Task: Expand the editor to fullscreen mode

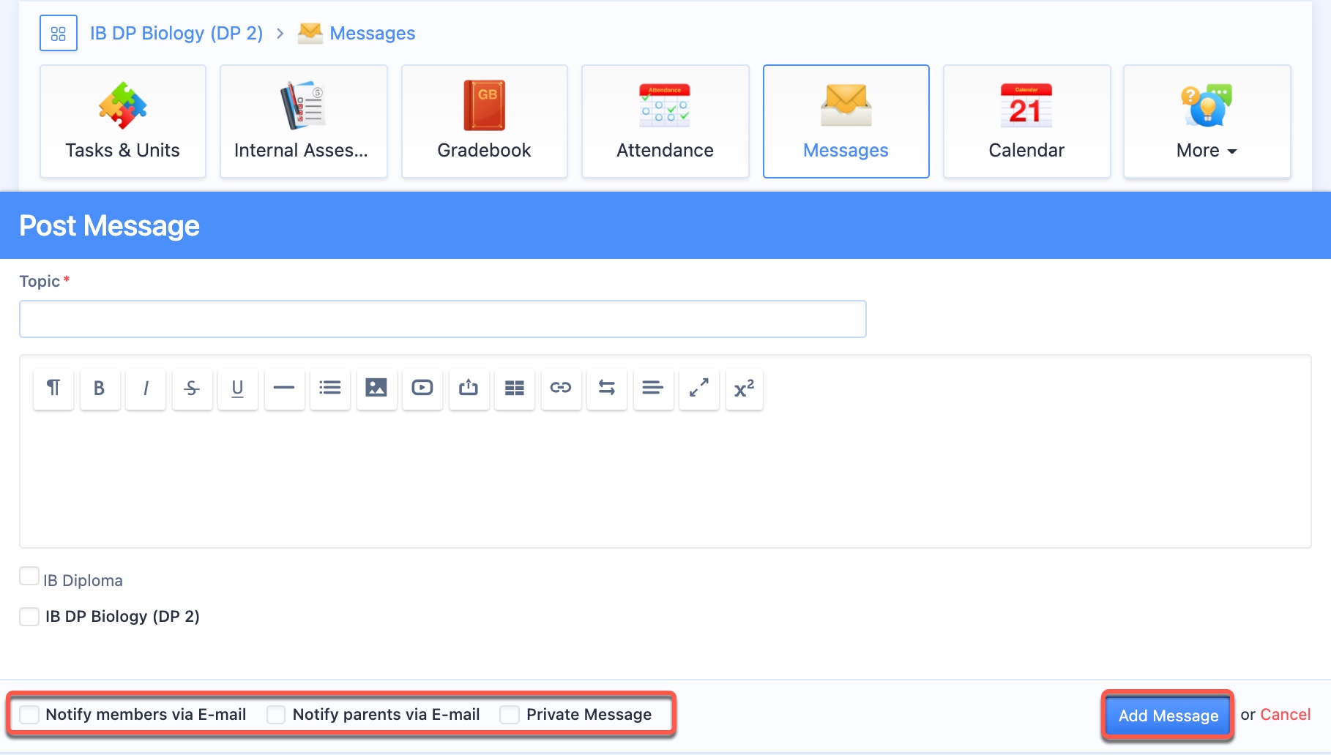Action: coord(699,389)
